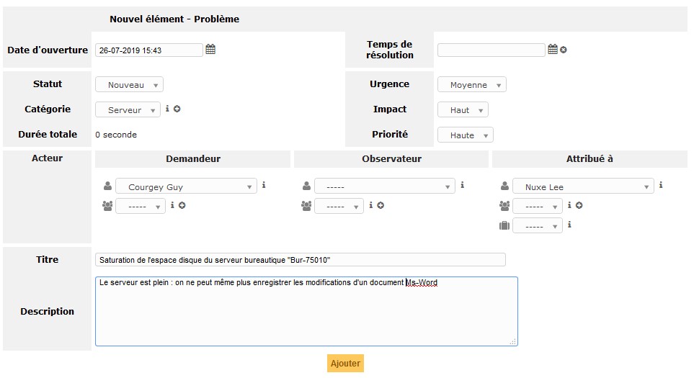Click the Attribué à group people icon
The height and width of the screenshot is (378, 694).
[x=504, y=206]
